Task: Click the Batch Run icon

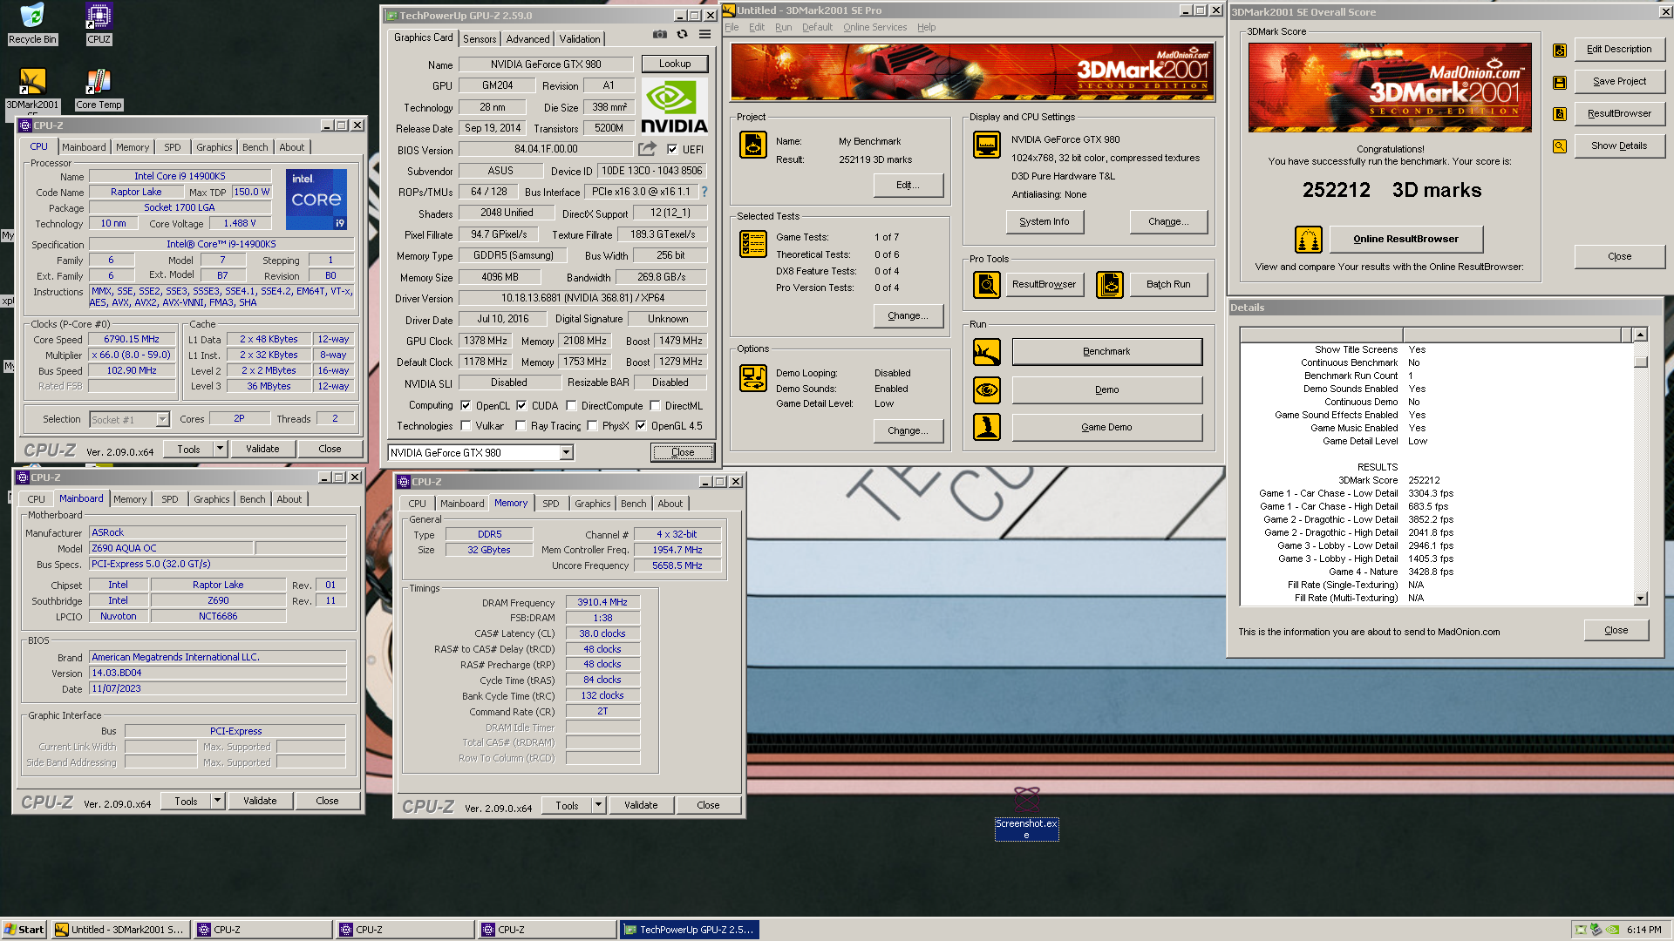Action: pos(1109,284)
